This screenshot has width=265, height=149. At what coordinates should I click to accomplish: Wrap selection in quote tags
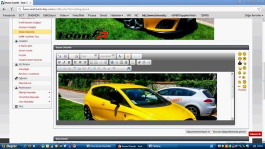pyautogui.click(x=133, y=62)
